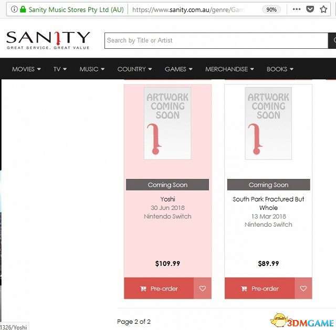Click the site information icon in address bar

14,9
